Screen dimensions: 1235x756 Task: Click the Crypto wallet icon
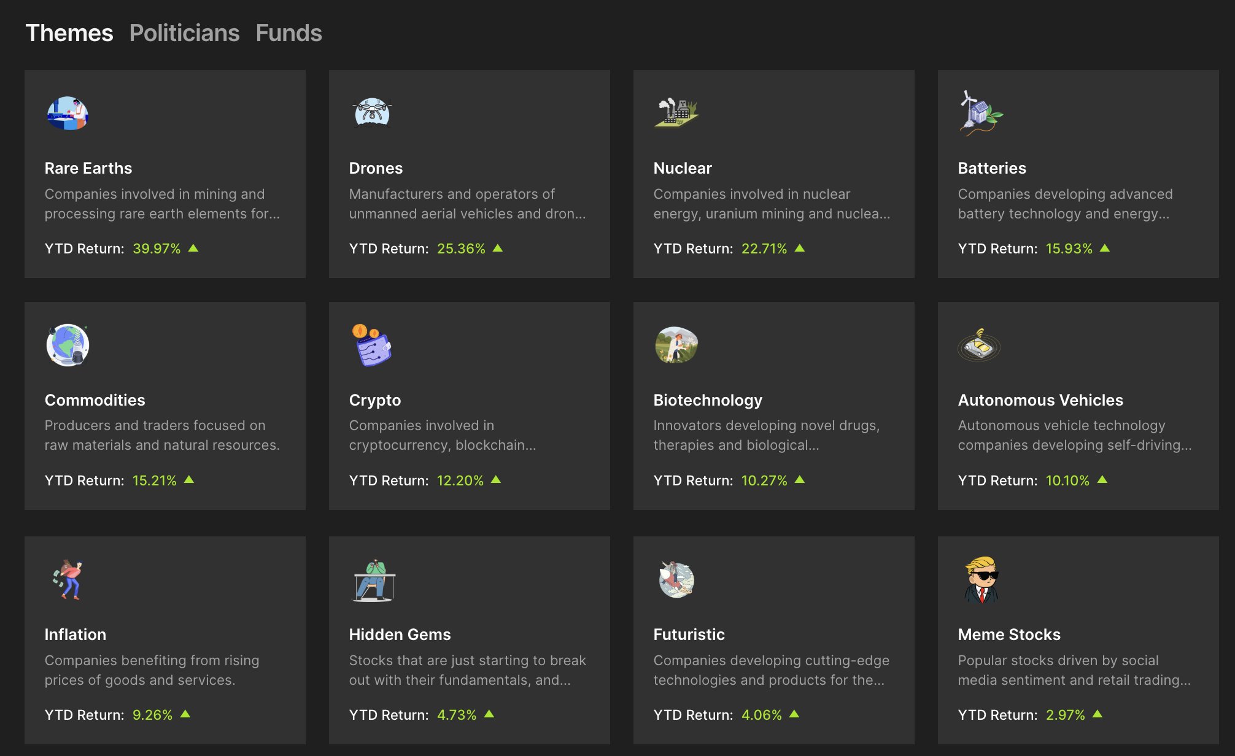click(371, 345)
